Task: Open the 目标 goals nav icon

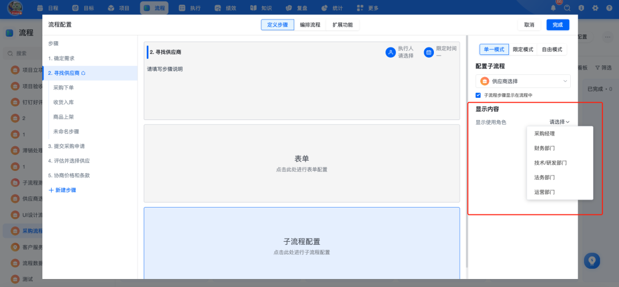Action: 76,8
